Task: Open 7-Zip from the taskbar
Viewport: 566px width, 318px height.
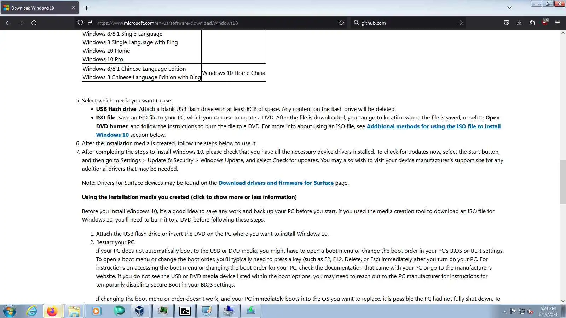Action: point(185,311)
